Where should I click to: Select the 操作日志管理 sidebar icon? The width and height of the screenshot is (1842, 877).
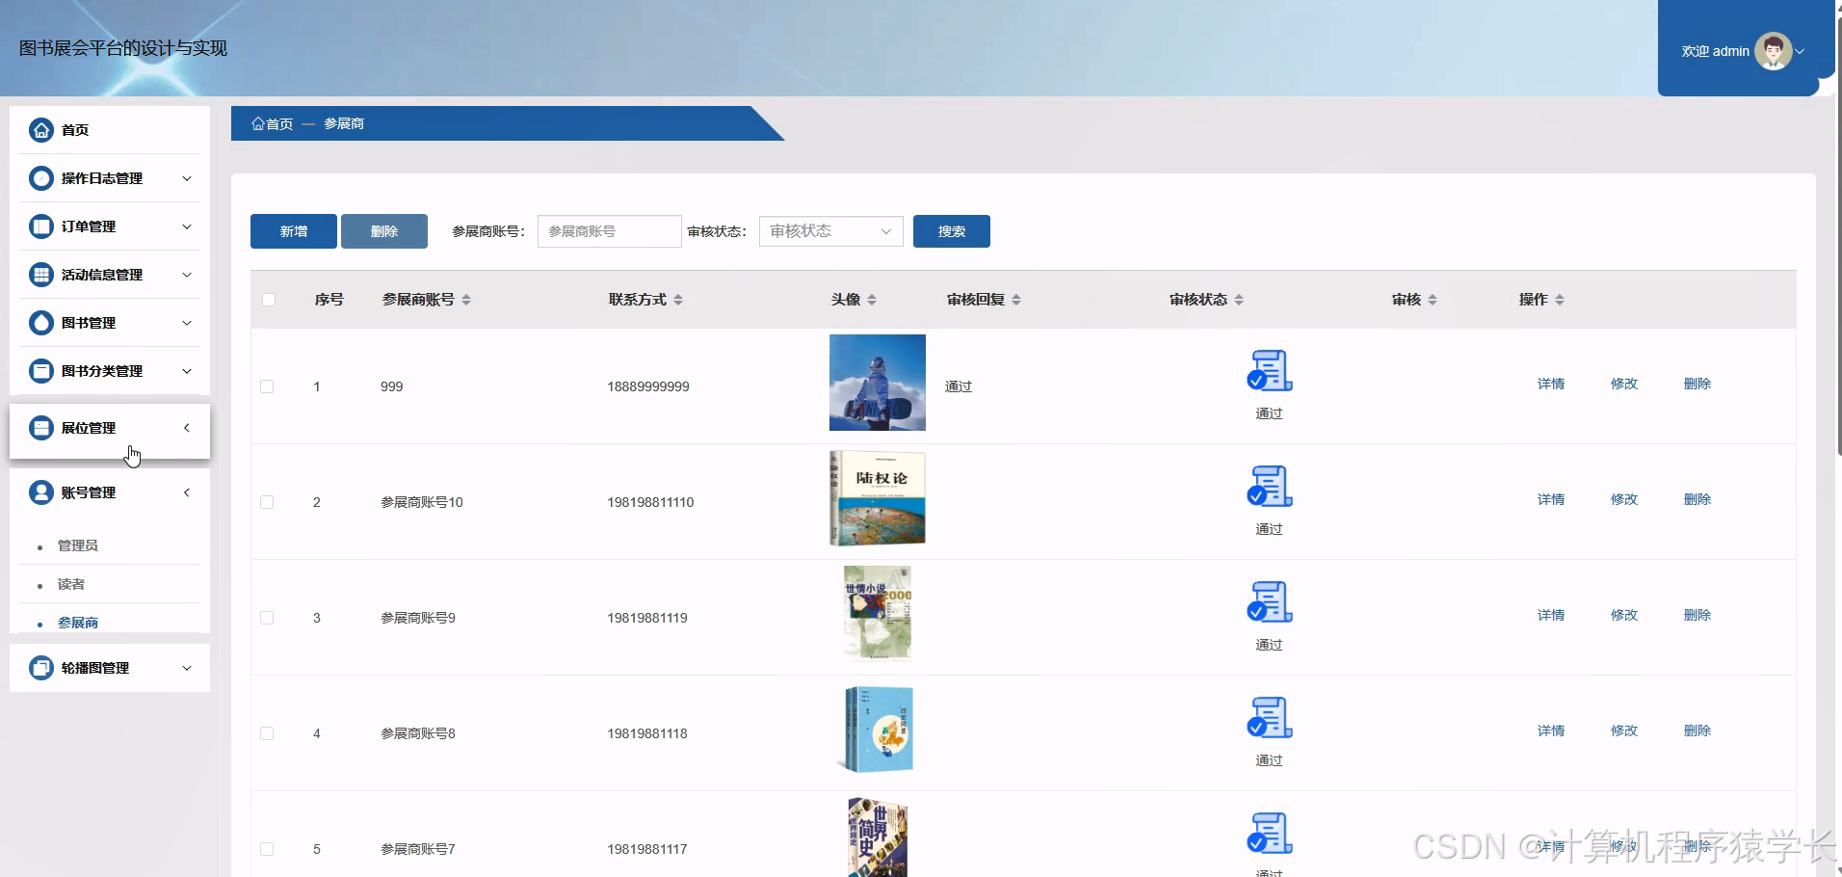pyautogui.click(x=40, y=178)
